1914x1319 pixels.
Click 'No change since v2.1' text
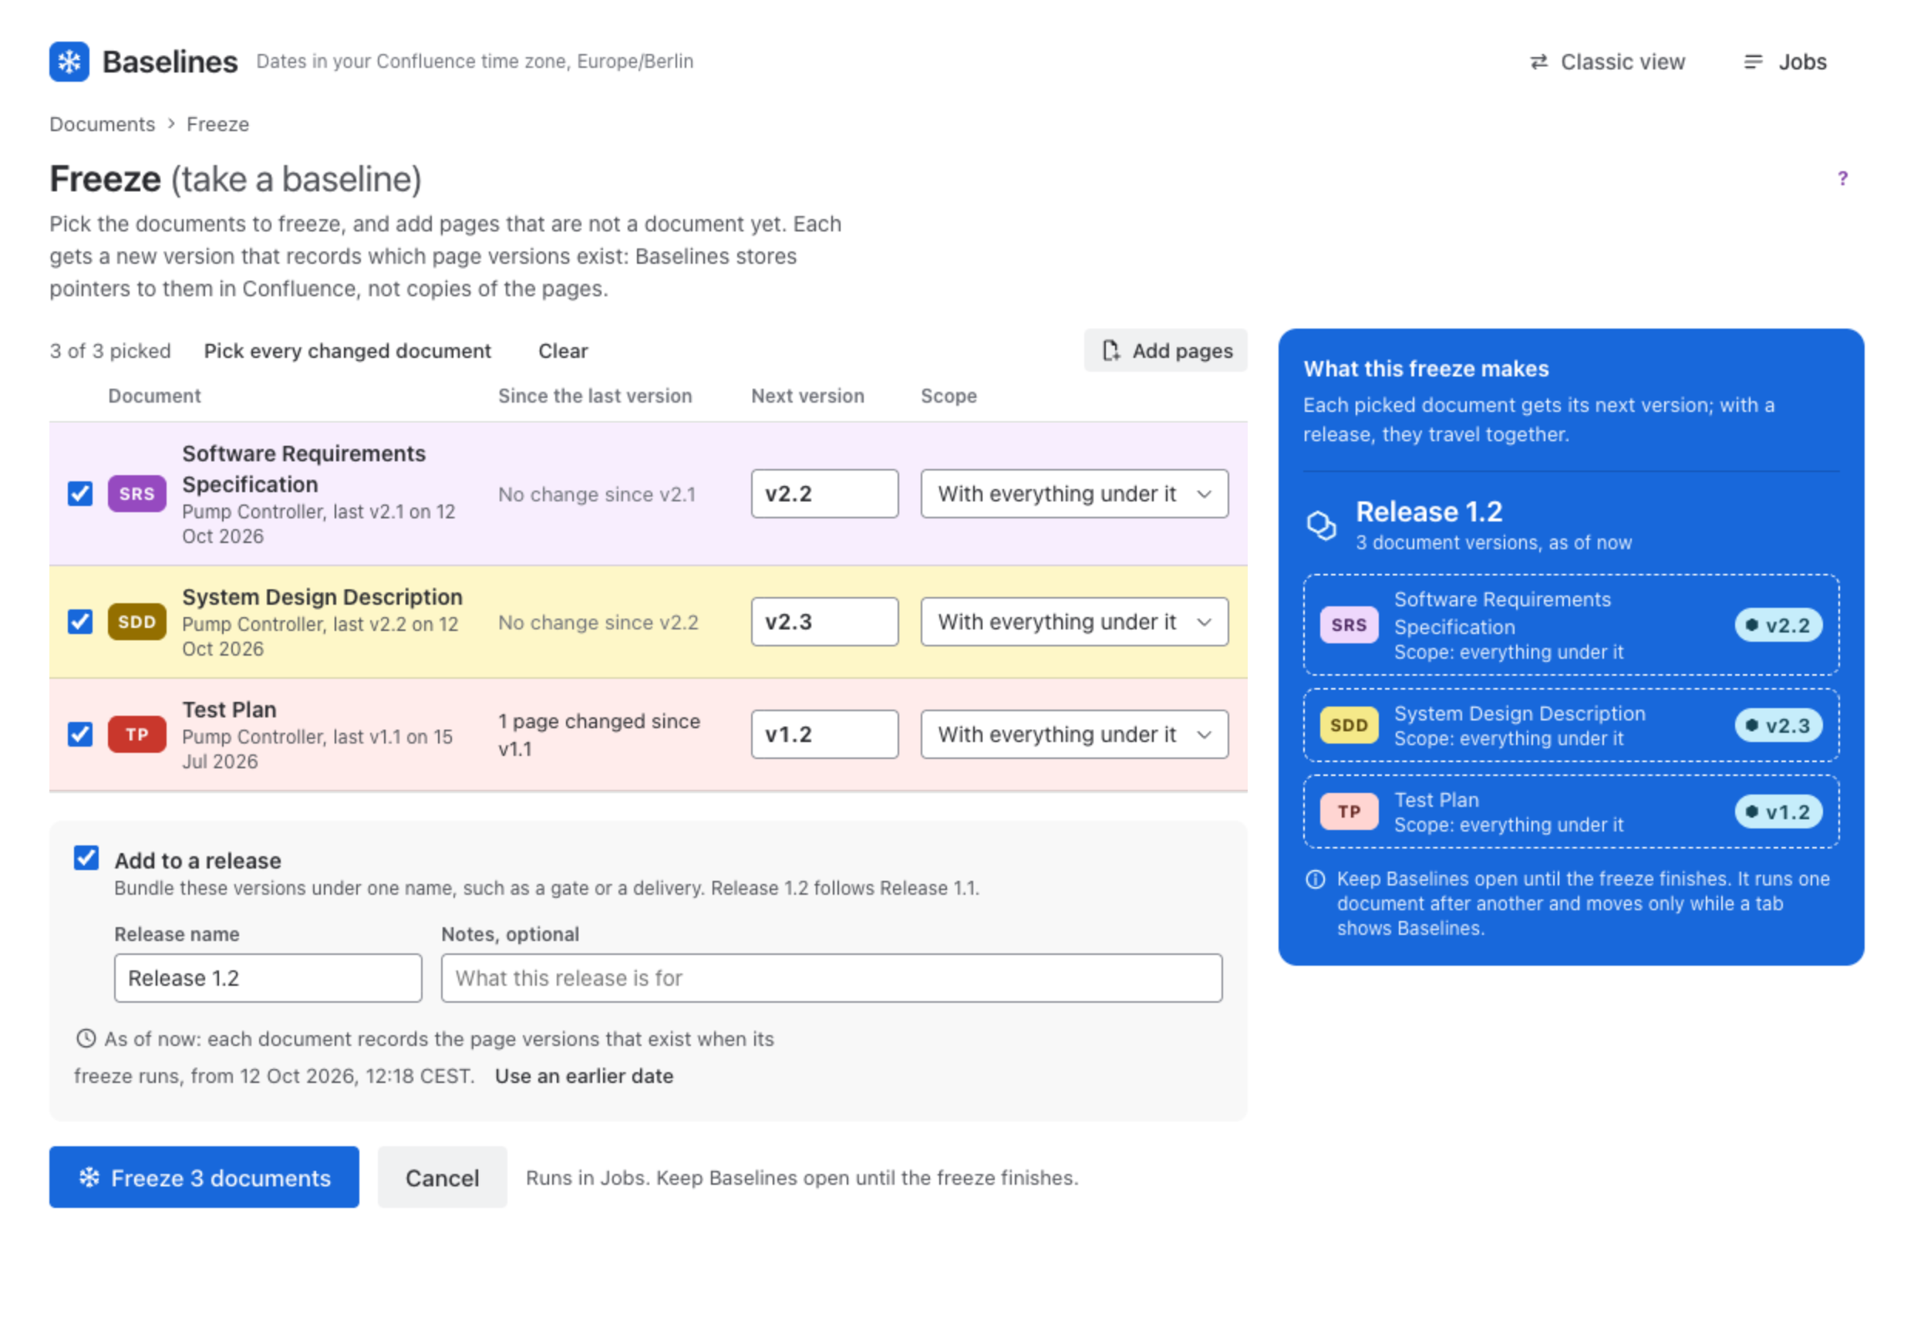(596, 494)
